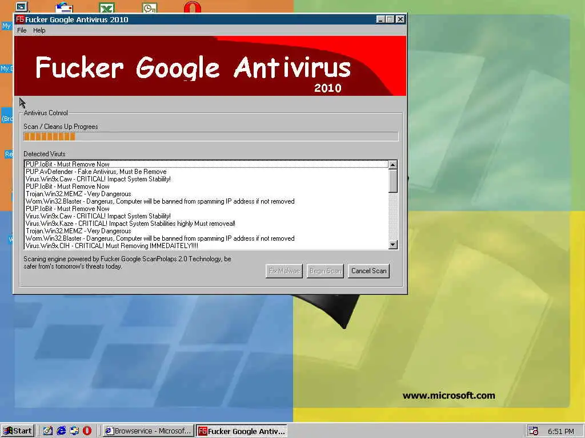Click the greyed-out Begin Scan button
Screen dimensions: 585x438
tap(325, 271)
